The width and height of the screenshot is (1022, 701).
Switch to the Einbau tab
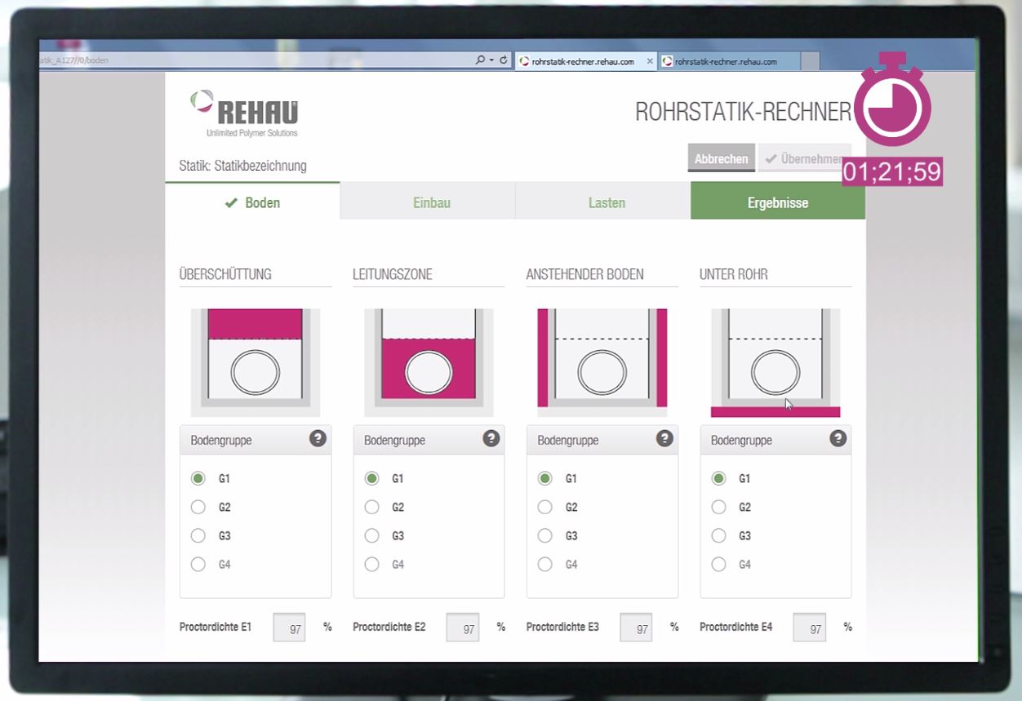pyautogui.click(x=431, y=203)
